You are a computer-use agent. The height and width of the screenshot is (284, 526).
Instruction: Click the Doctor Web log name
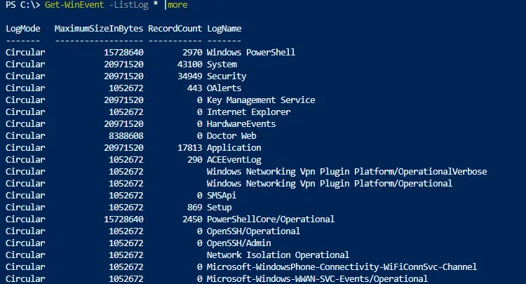coord(231,136)
